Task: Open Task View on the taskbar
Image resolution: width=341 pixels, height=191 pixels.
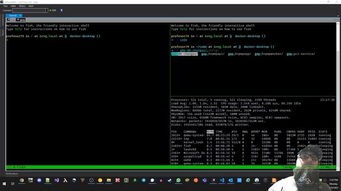Action: [13, 184]
